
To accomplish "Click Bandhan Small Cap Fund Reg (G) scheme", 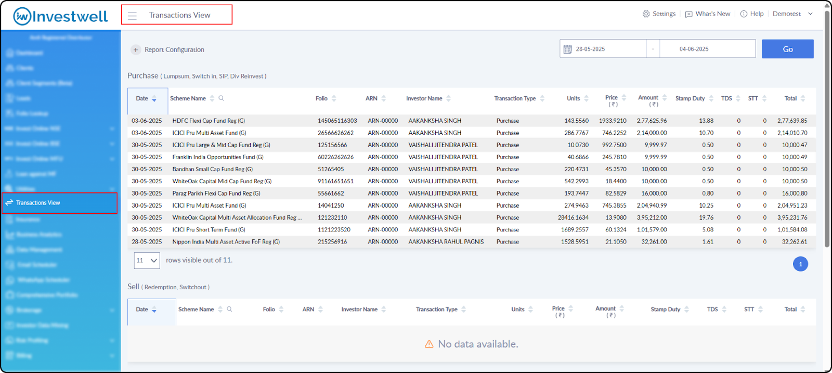I will point(213,169).
